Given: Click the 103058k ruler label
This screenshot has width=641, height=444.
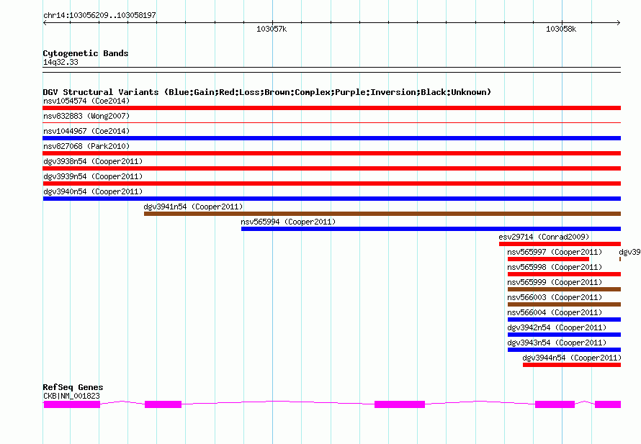Looking at the screenshot, I should [561, 29].
